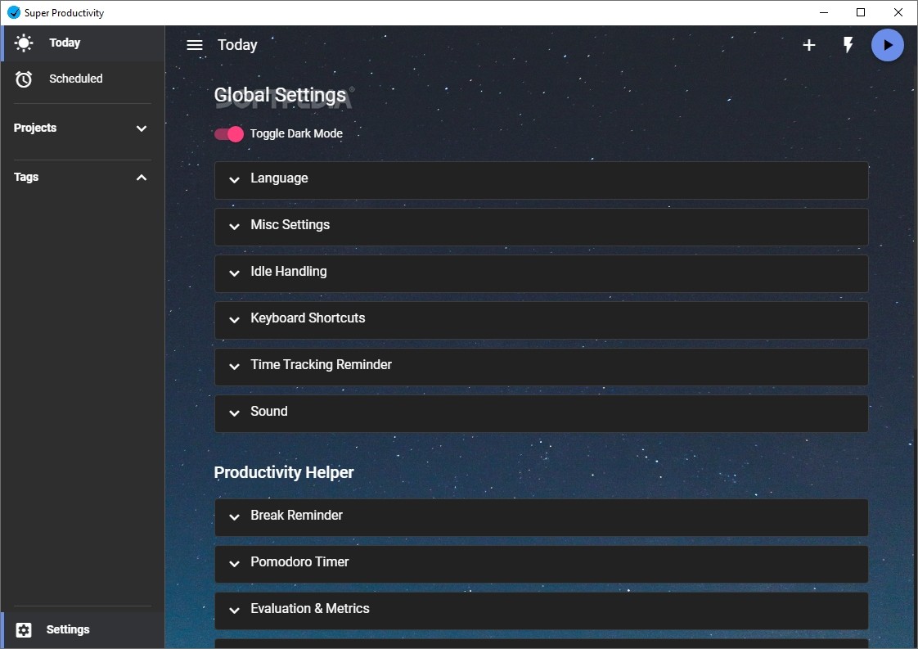Click the Break Reminder section title

pyautogui.click(x=297, y=516)
